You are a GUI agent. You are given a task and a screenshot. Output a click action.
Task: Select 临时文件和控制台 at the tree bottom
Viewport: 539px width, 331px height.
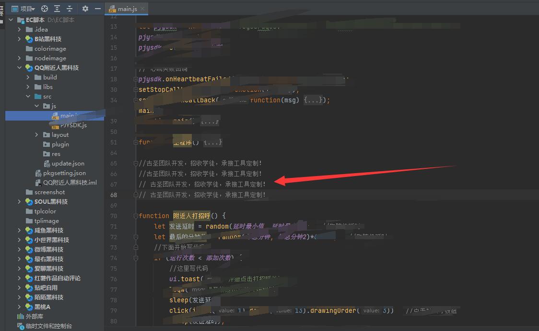click(x=48, y=326)
